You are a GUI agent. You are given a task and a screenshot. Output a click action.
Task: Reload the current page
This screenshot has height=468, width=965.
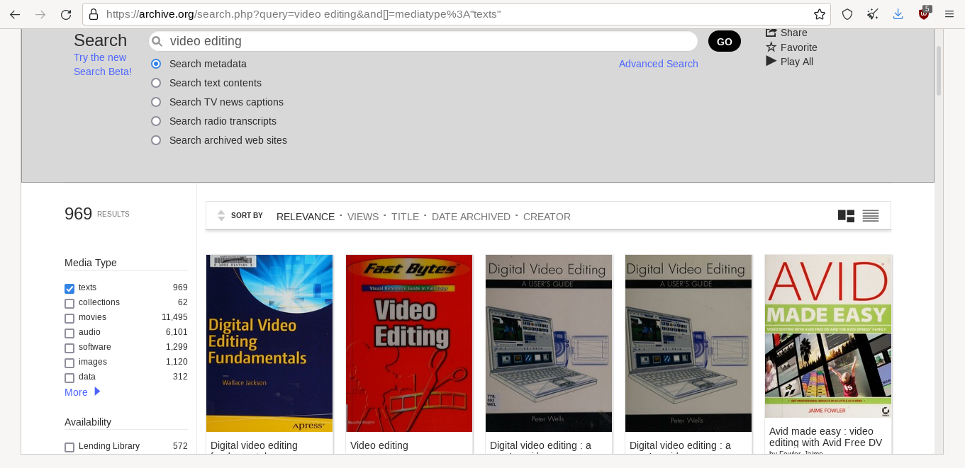click(x=66, y=14)
